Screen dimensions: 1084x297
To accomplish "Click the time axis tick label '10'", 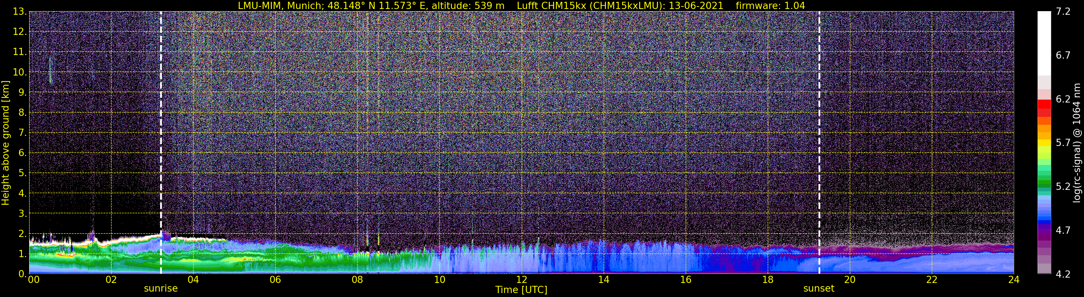I will coord(439,280).
